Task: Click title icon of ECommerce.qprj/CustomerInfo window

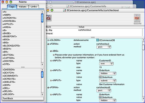Action: click(68, 6)
